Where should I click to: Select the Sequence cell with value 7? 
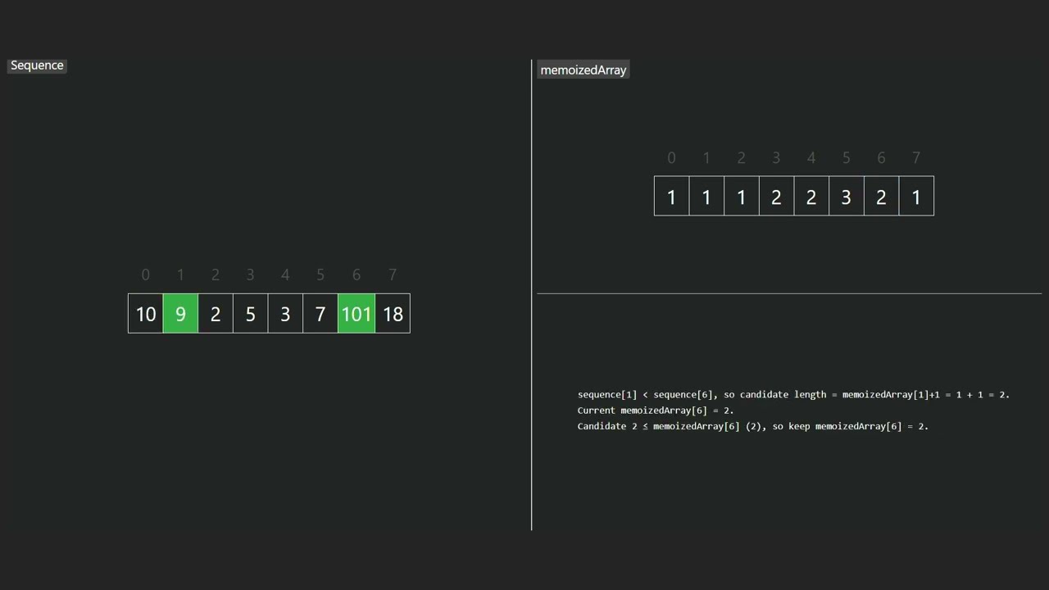(320, 314)
